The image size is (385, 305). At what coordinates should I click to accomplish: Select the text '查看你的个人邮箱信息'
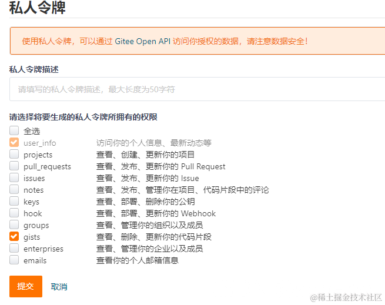pyautogui.click(x=138, y=260)
